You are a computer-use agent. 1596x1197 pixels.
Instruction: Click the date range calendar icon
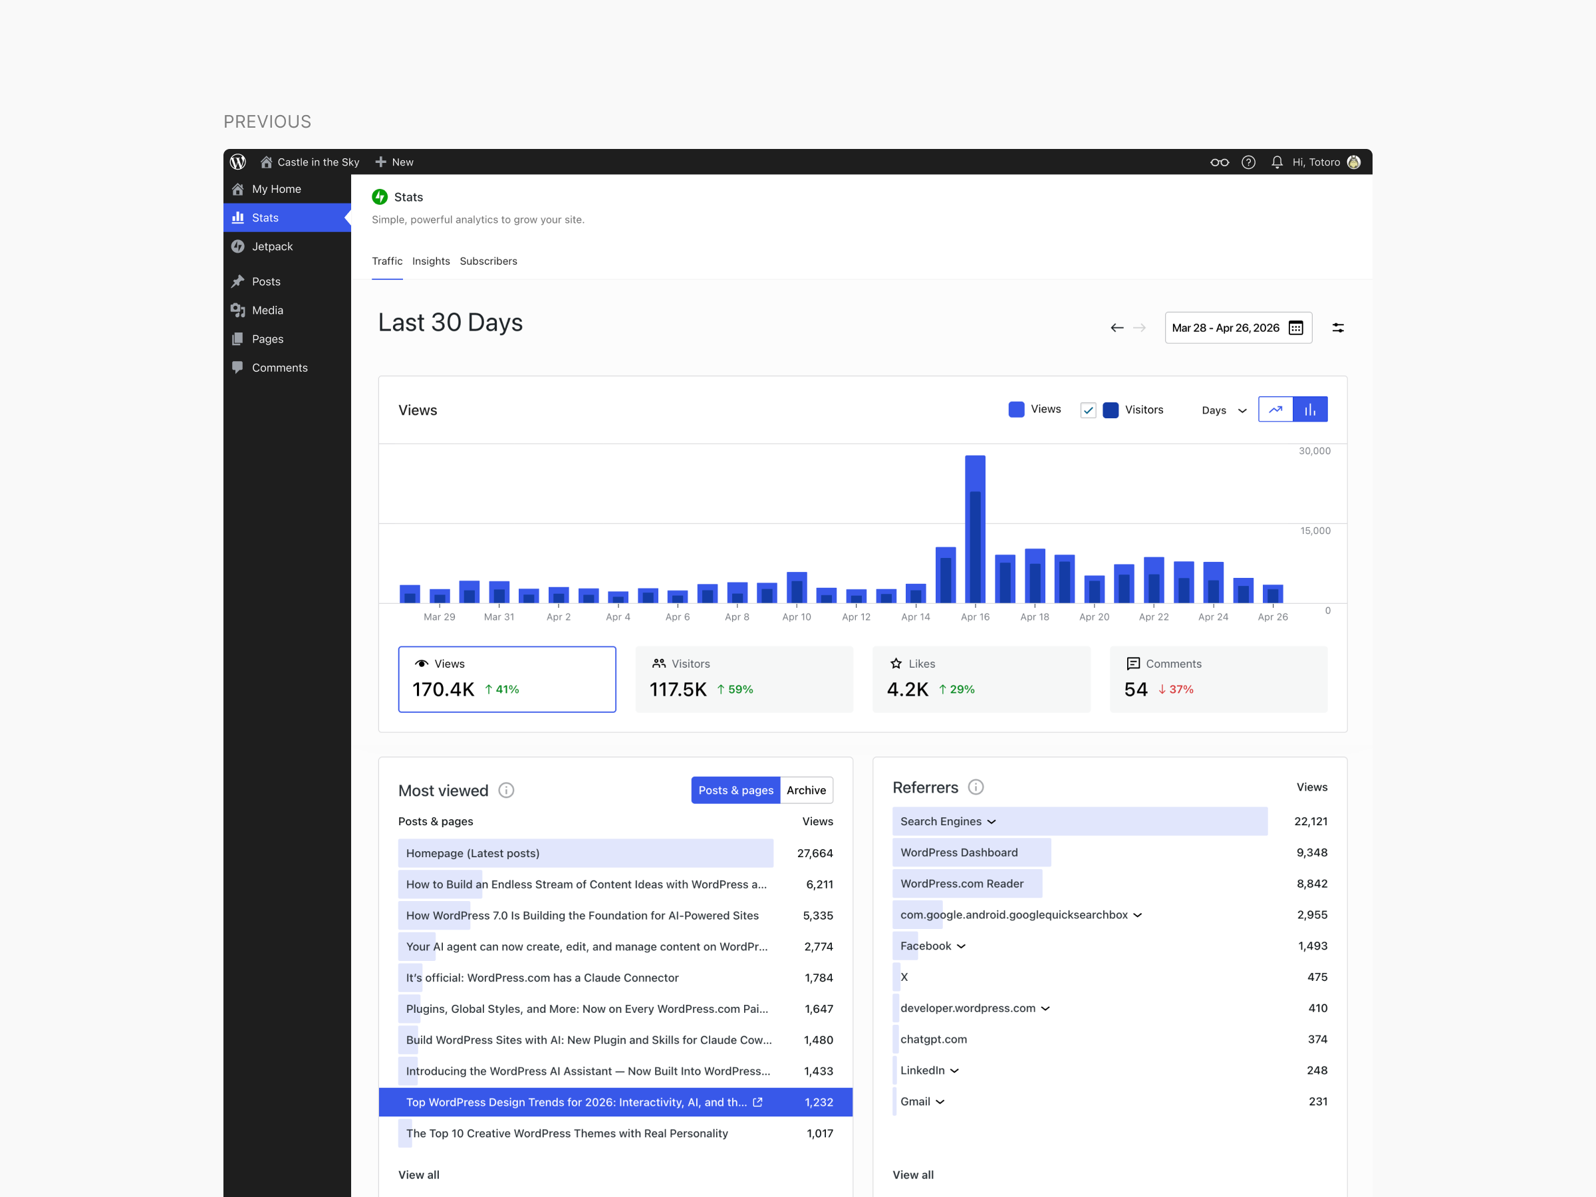[x=1296, y=328]
